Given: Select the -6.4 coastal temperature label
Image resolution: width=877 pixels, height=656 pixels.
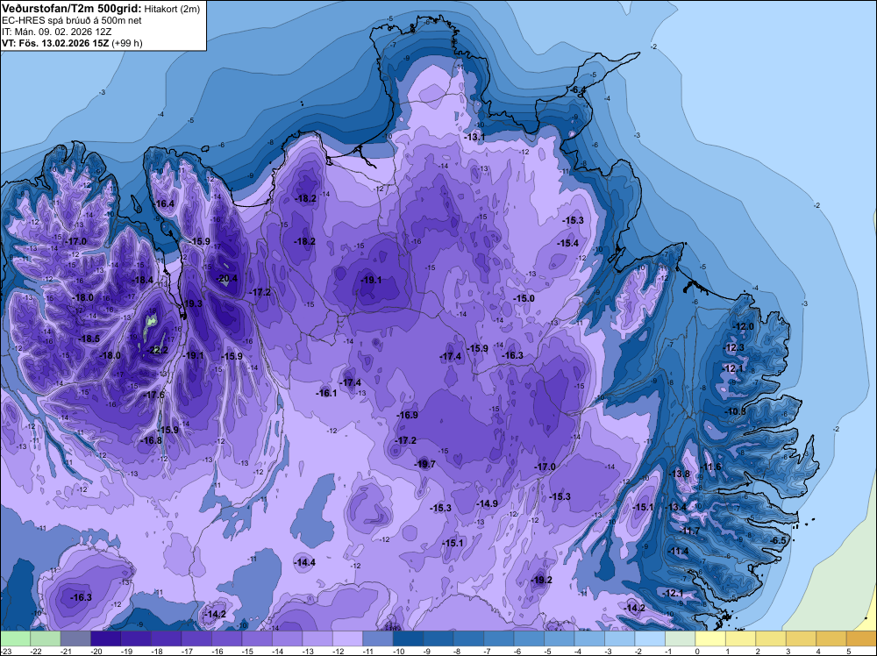Looking at the screenshot, I should coord(578,90).
